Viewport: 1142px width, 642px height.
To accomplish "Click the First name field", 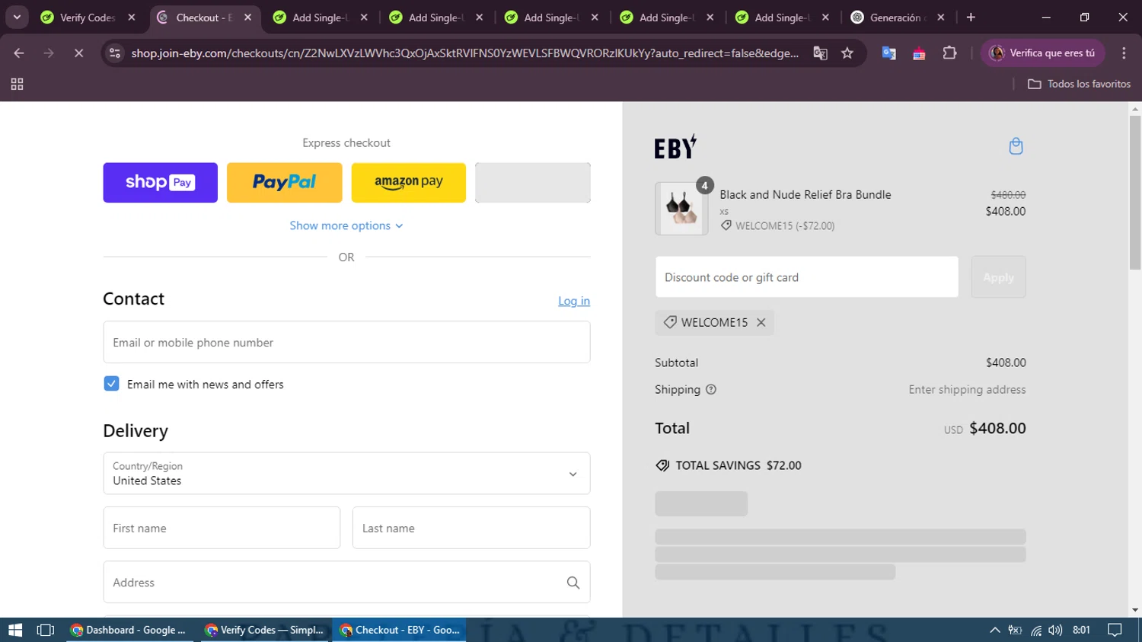I will 222,528.
